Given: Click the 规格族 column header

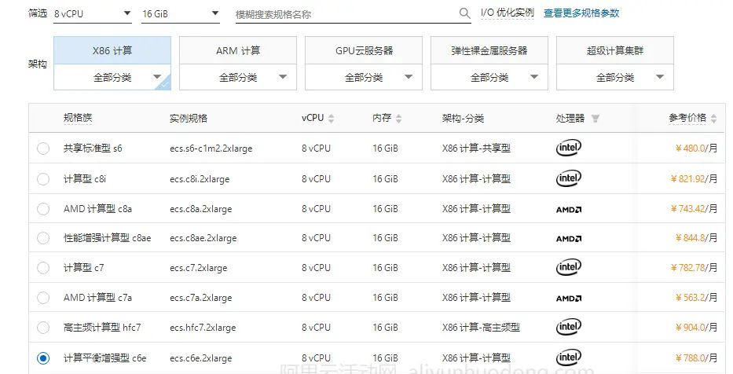Looking at the screenshot, I should pyautogui.click(x=78, y=119).
